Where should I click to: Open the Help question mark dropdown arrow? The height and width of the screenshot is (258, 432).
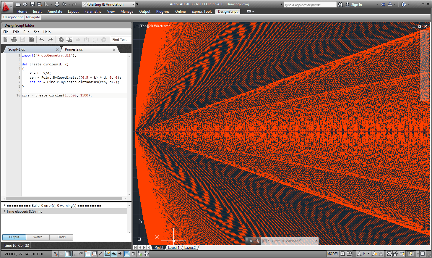pyautogui.click(x=409, y=4)
